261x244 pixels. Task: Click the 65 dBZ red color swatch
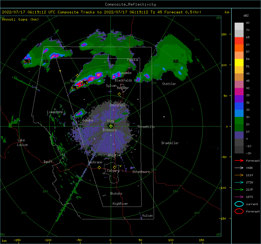[x=239, y=41]
